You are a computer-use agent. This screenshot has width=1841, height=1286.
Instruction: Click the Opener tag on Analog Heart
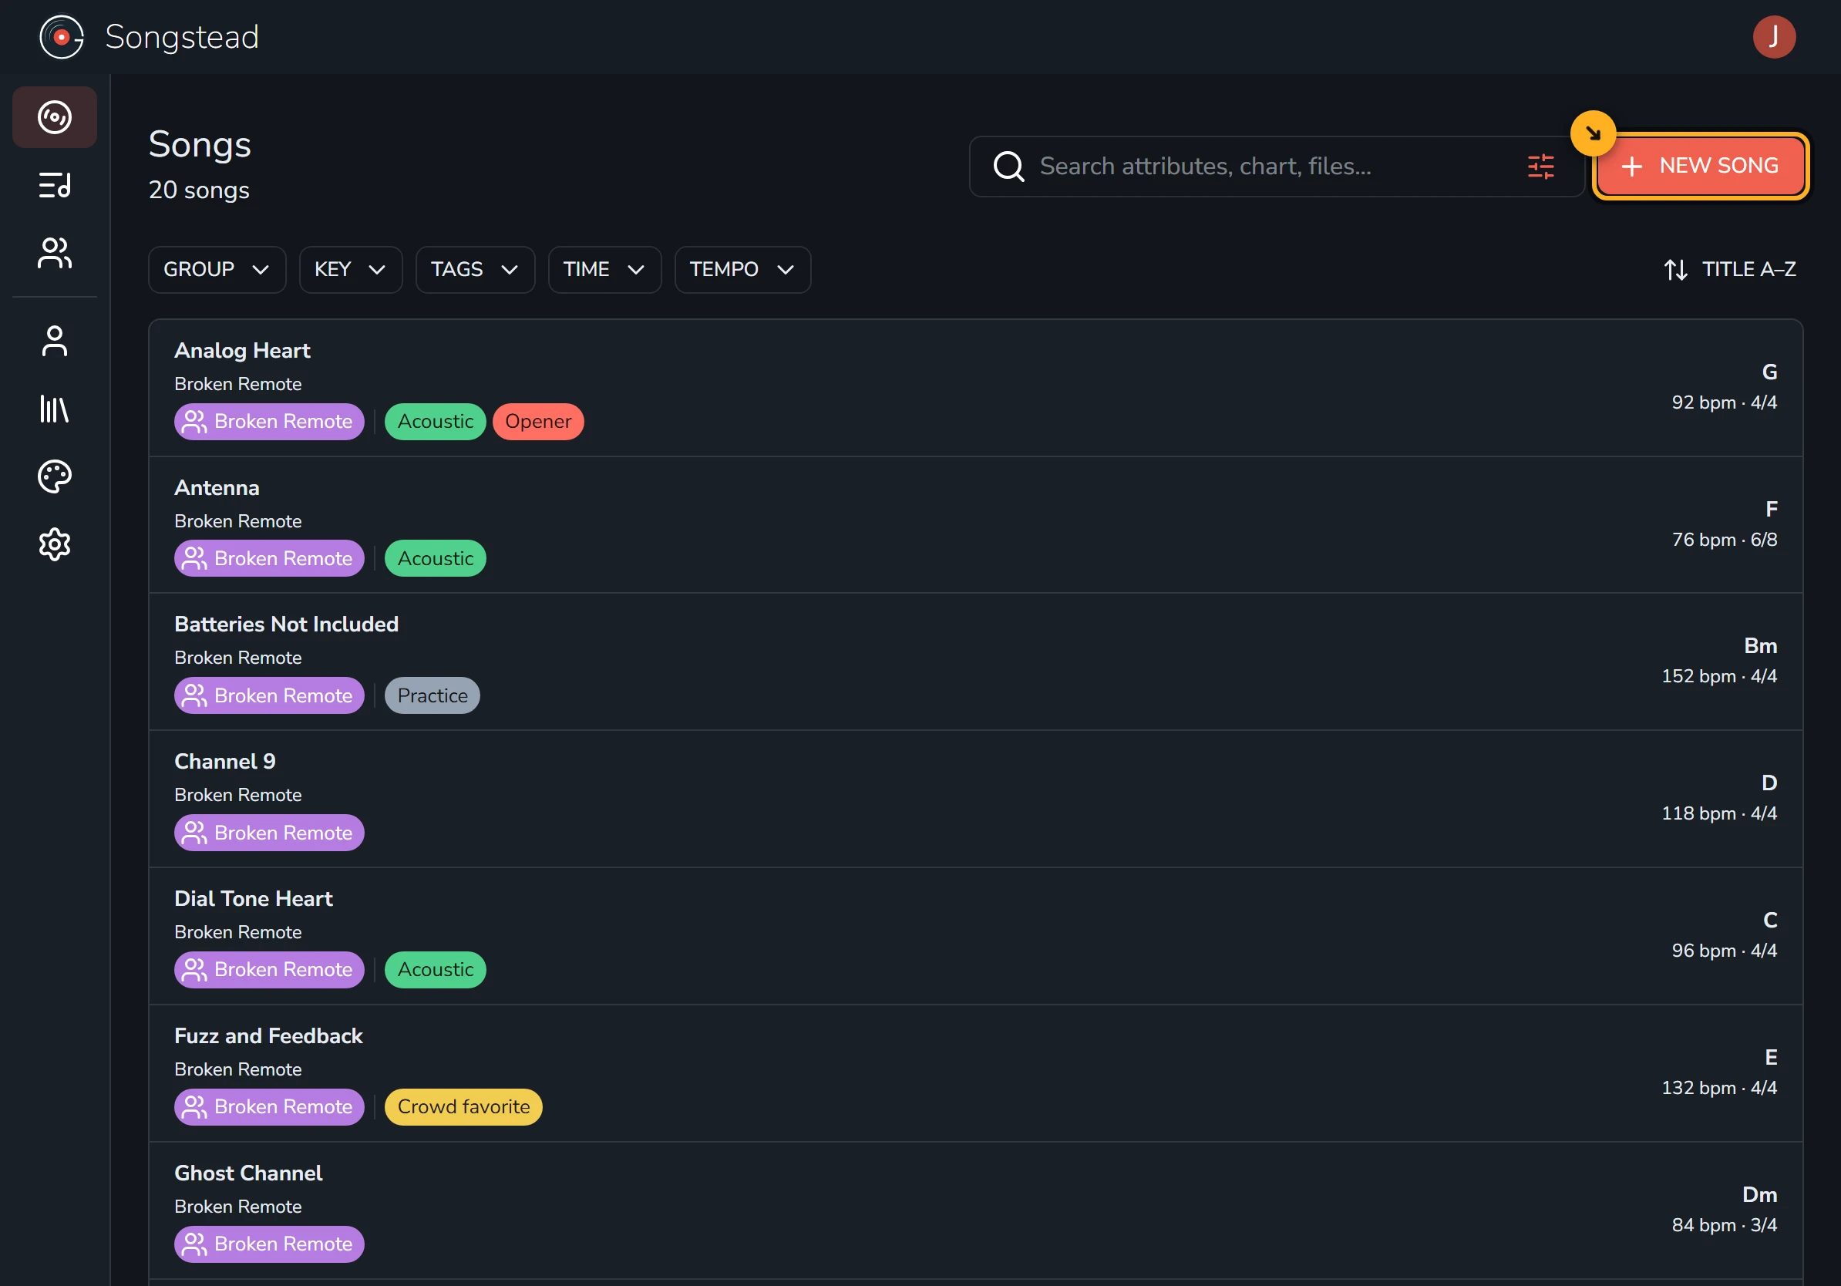pyautogui.click(x=538, y=422)
